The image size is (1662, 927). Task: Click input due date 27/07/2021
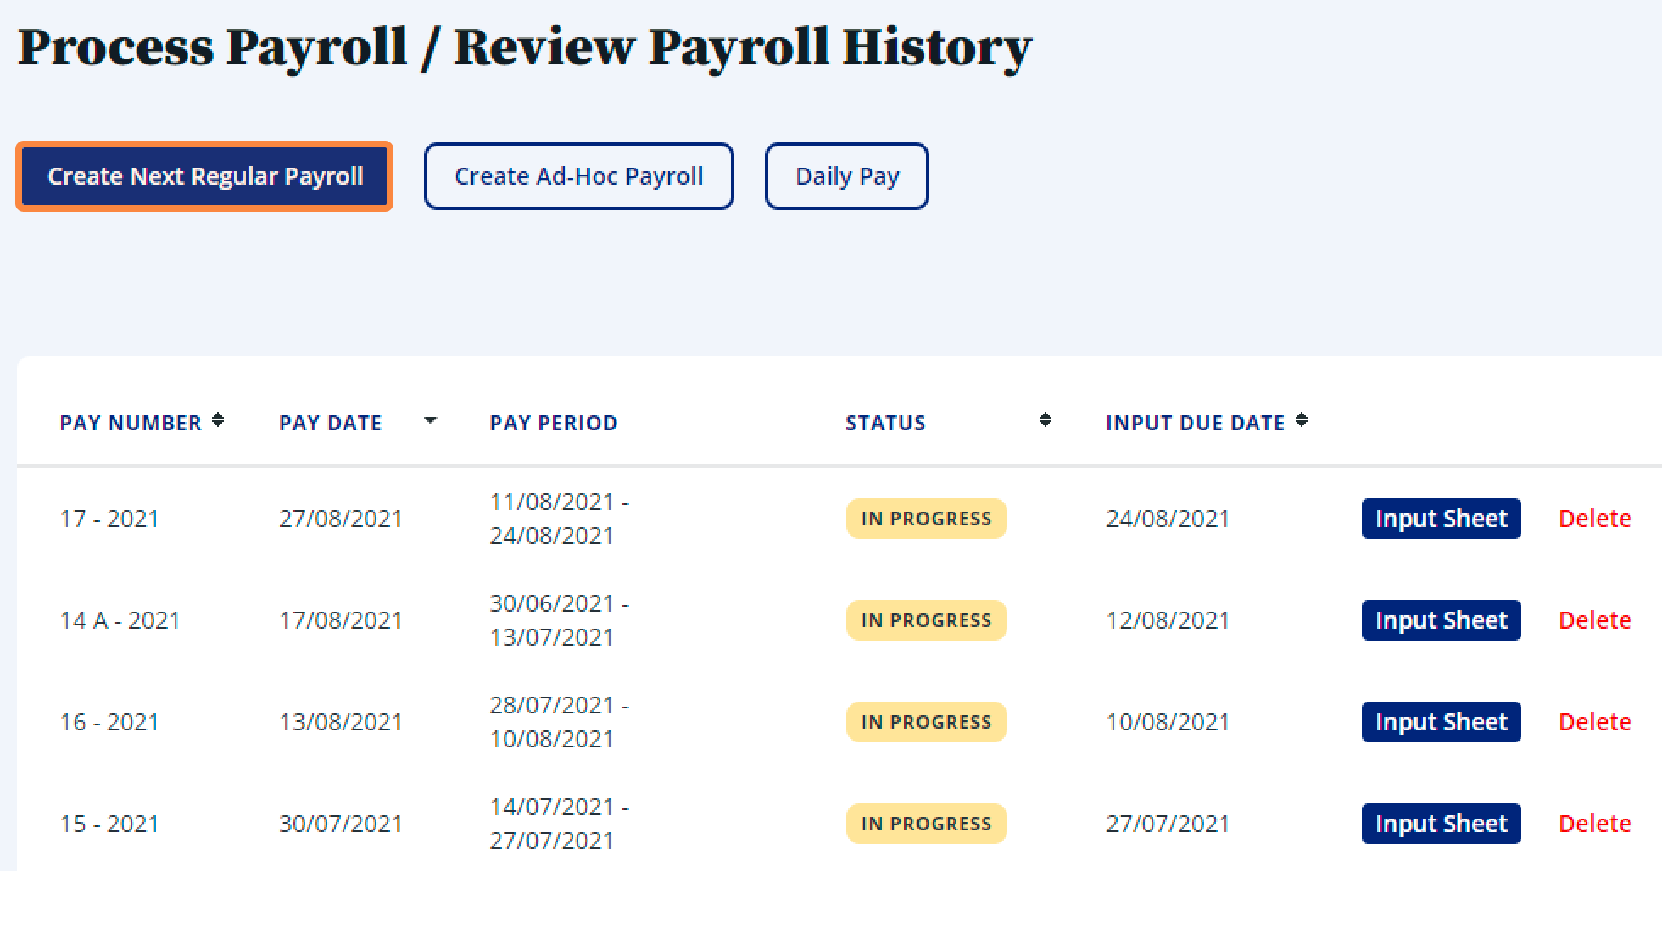click(x=1168, y=824)
